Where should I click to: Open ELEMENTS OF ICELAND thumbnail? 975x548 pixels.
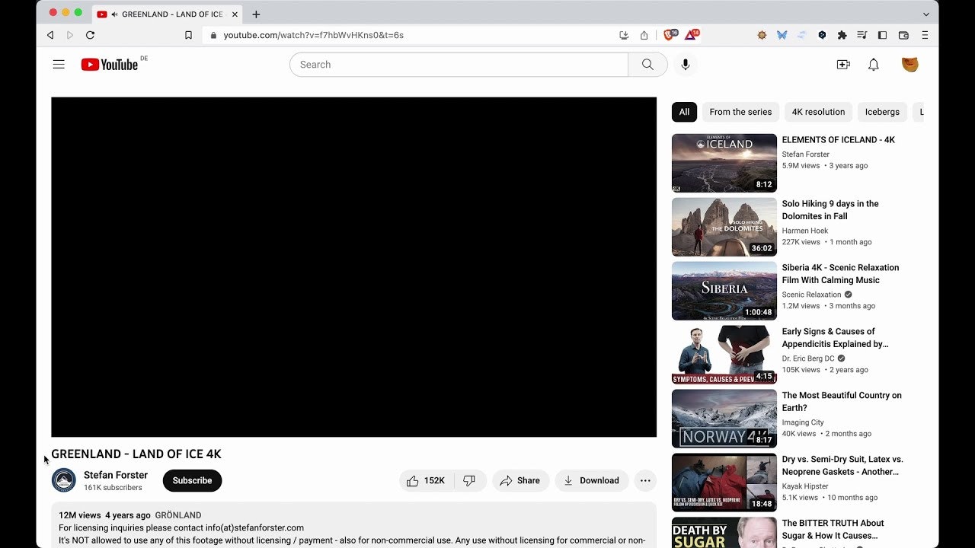coord(724,163)
